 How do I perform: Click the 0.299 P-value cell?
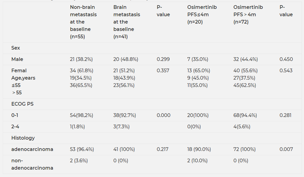pos(163,59)
